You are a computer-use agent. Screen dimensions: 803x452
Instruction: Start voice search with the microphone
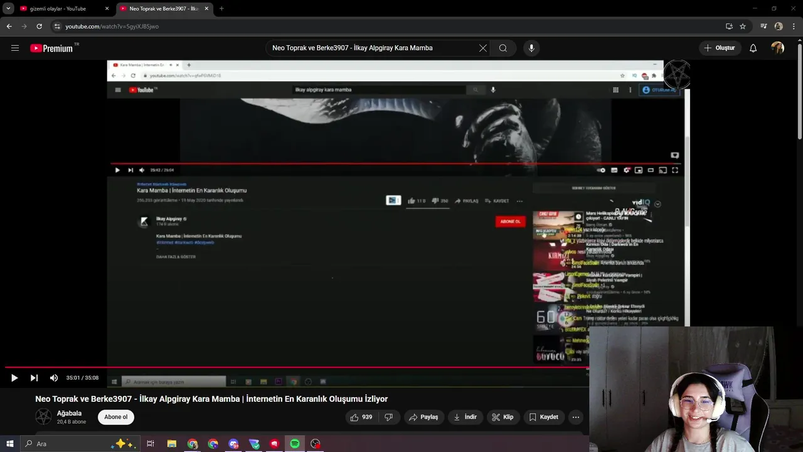[531, 48]
